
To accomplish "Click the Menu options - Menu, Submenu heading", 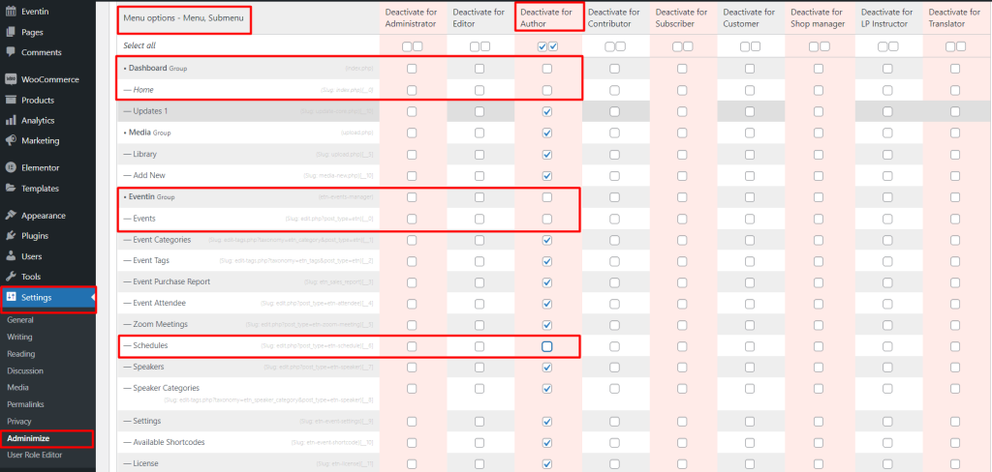I will (183, 18).
